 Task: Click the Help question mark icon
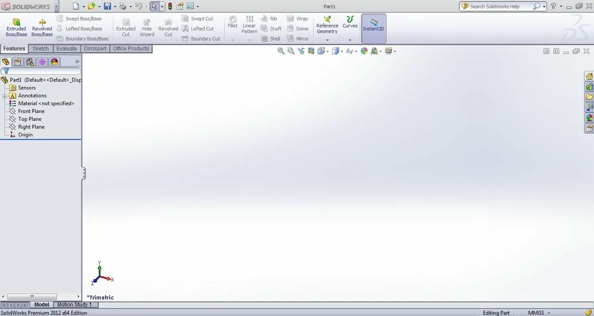(x=554, y=6)
